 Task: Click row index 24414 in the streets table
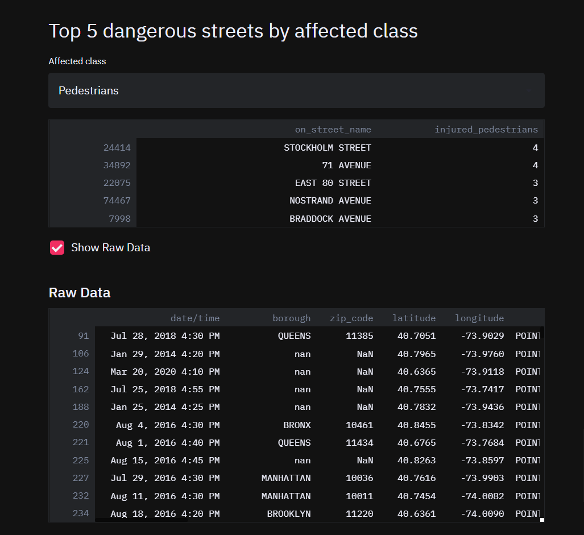click(x=117, y=147)
